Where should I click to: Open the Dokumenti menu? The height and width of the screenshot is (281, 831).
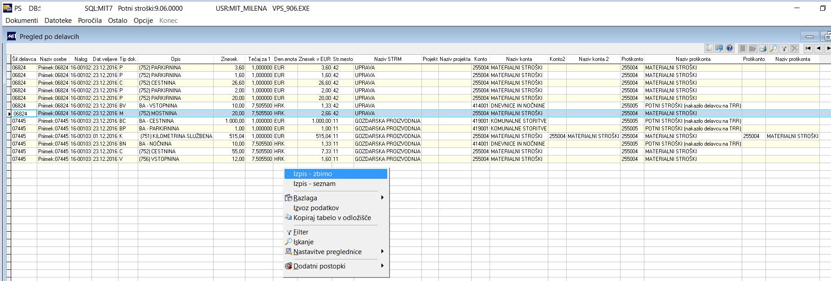(x=22, y=21)
